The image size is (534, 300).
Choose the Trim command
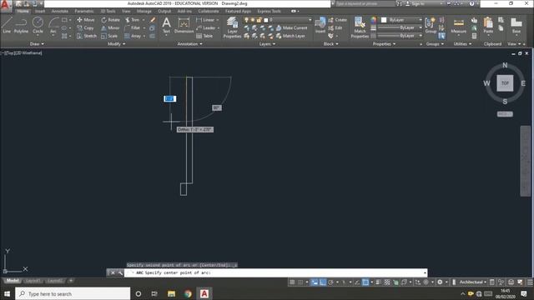[x=133, y=20]
